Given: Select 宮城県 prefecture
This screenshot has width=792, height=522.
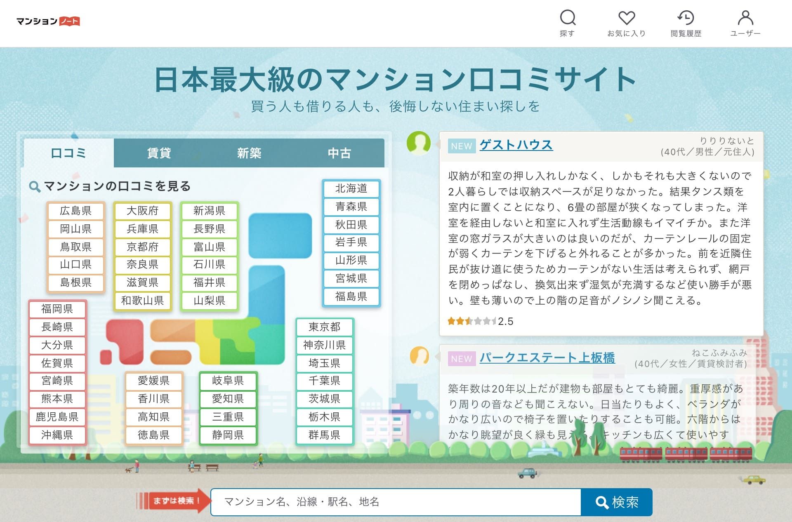Looking at the screenshot, I should coord(351,278).
